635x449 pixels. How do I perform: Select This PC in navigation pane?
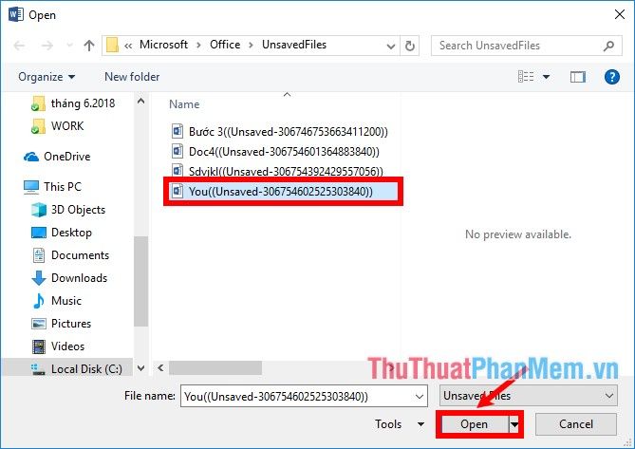[52, 187]
